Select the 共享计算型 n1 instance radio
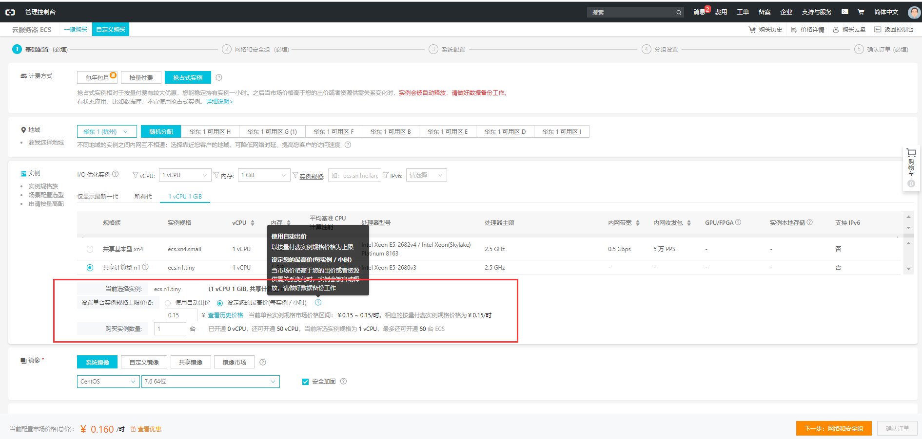 click(90, 268)
